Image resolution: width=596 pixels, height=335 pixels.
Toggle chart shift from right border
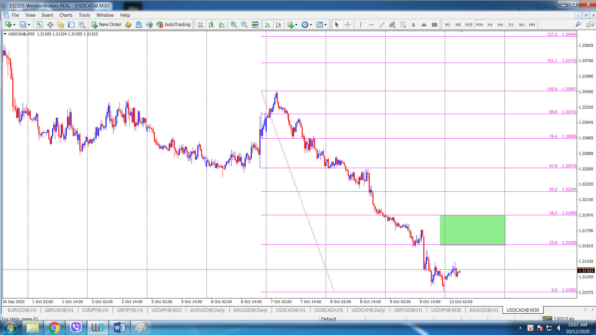coord(278,25)
